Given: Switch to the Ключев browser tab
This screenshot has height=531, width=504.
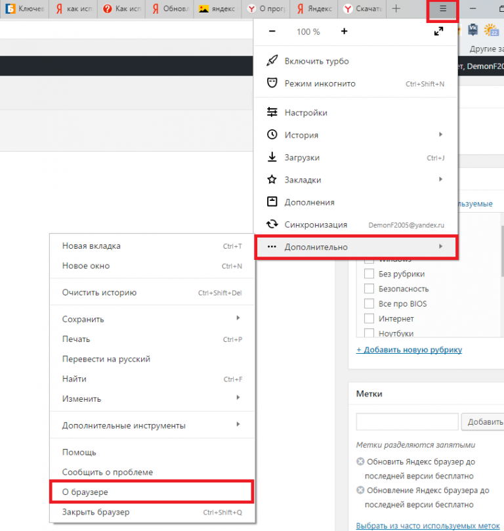Looking at the screenshot, I should 24,9.
